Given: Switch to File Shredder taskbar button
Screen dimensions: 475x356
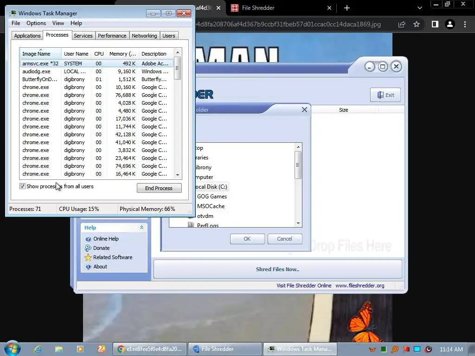Looking at the screenshot, I should pos(225,349).
